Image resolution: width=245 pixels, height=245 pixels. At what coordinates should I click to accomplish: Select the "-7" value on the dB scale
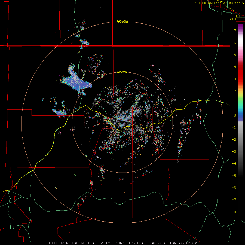(x=234, y=200)
